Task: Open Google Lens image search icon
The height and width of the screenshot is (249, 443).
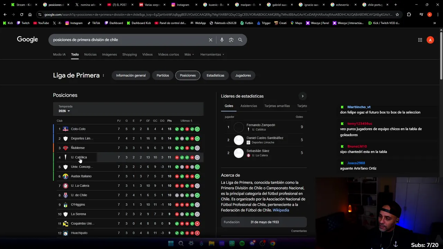Action: [231, 40]
